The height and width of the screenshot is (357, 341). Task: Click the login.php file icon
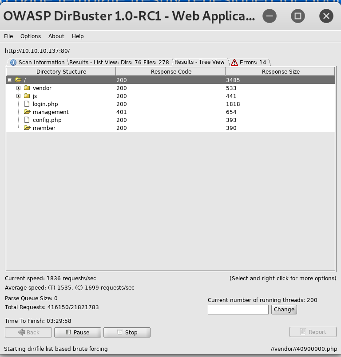coord(27,104)
